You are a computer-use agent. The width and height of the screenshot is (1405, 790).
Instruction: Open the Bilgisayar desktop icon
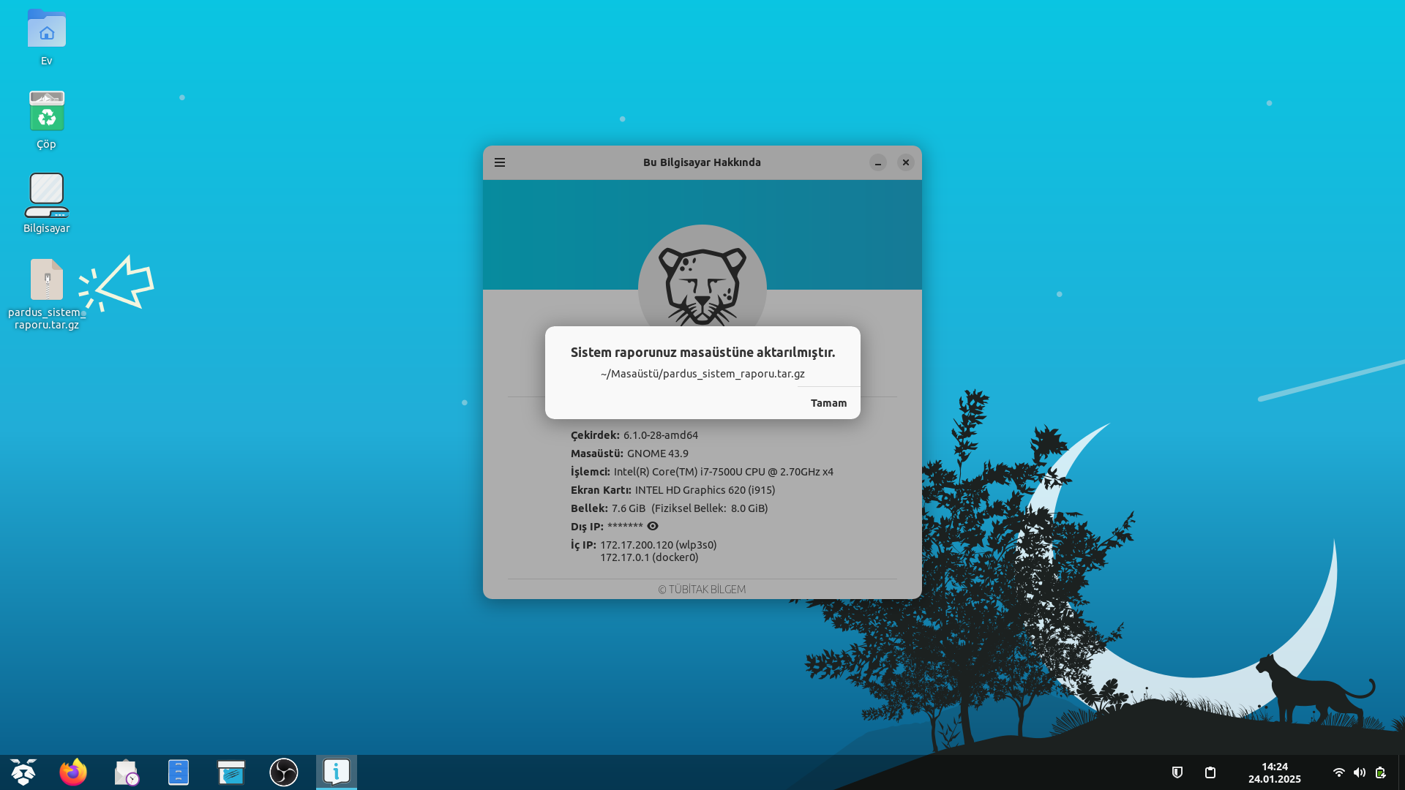coord(47,196)
